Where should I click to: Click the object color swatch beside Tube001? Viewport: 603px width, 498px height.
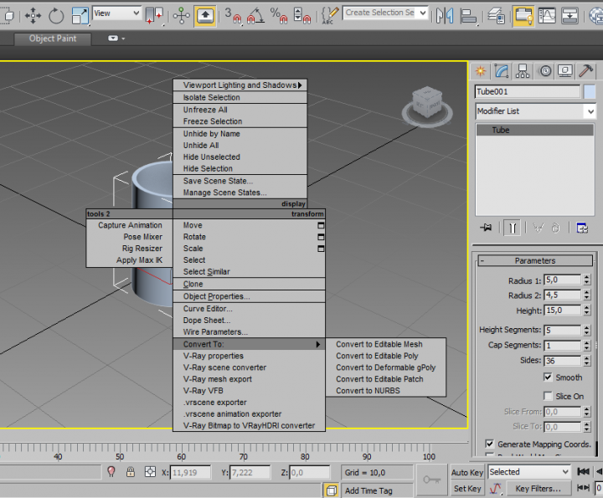point(590,91)
